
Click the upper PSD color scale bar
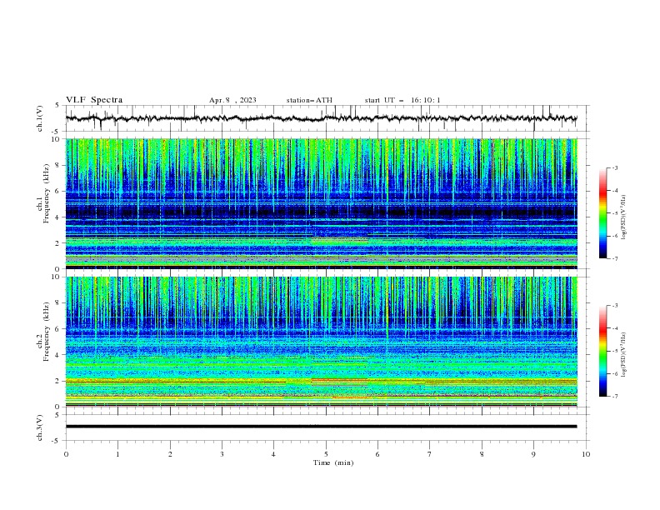[603, 213]
